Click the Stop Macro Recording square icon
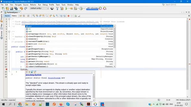191x107 pixels. 72,16
